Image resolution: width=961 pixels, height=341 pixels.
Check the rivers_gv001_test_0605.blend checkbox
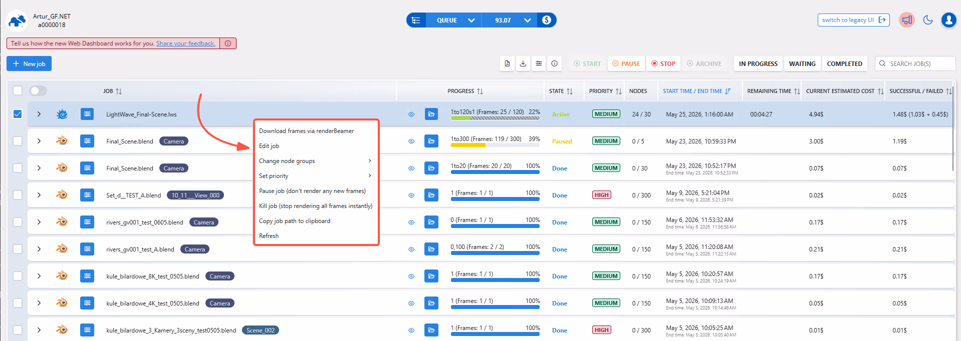pos(18,222)
